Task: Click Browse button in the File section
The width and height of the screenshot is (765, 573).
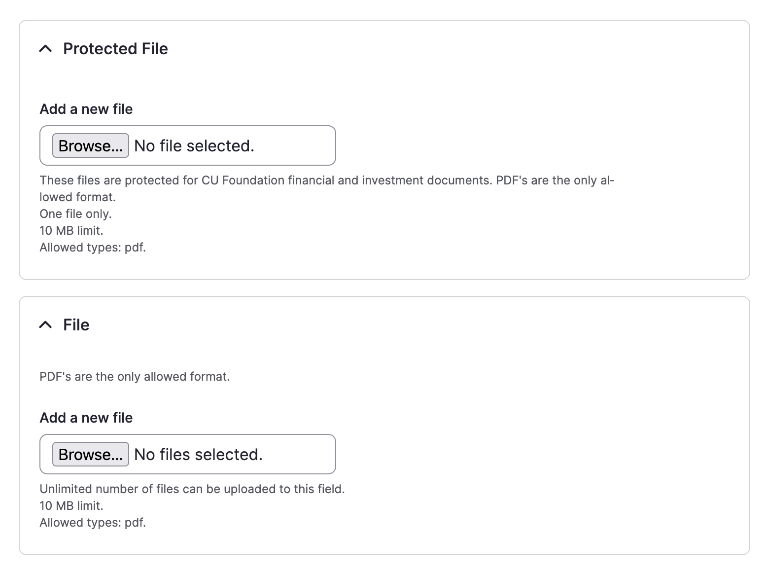Action: click(91, 455)
